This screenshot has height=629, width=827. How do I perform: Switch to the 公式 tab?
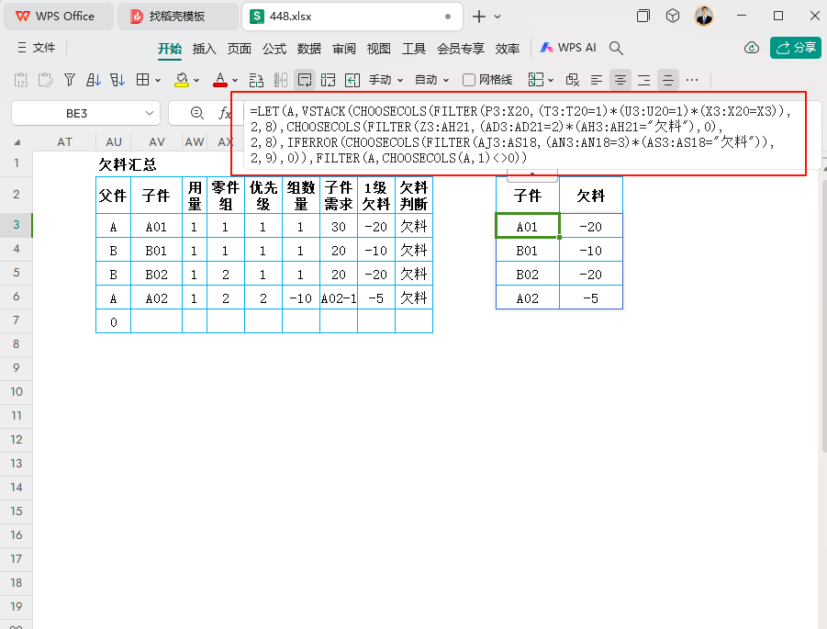tap(274, 49)
